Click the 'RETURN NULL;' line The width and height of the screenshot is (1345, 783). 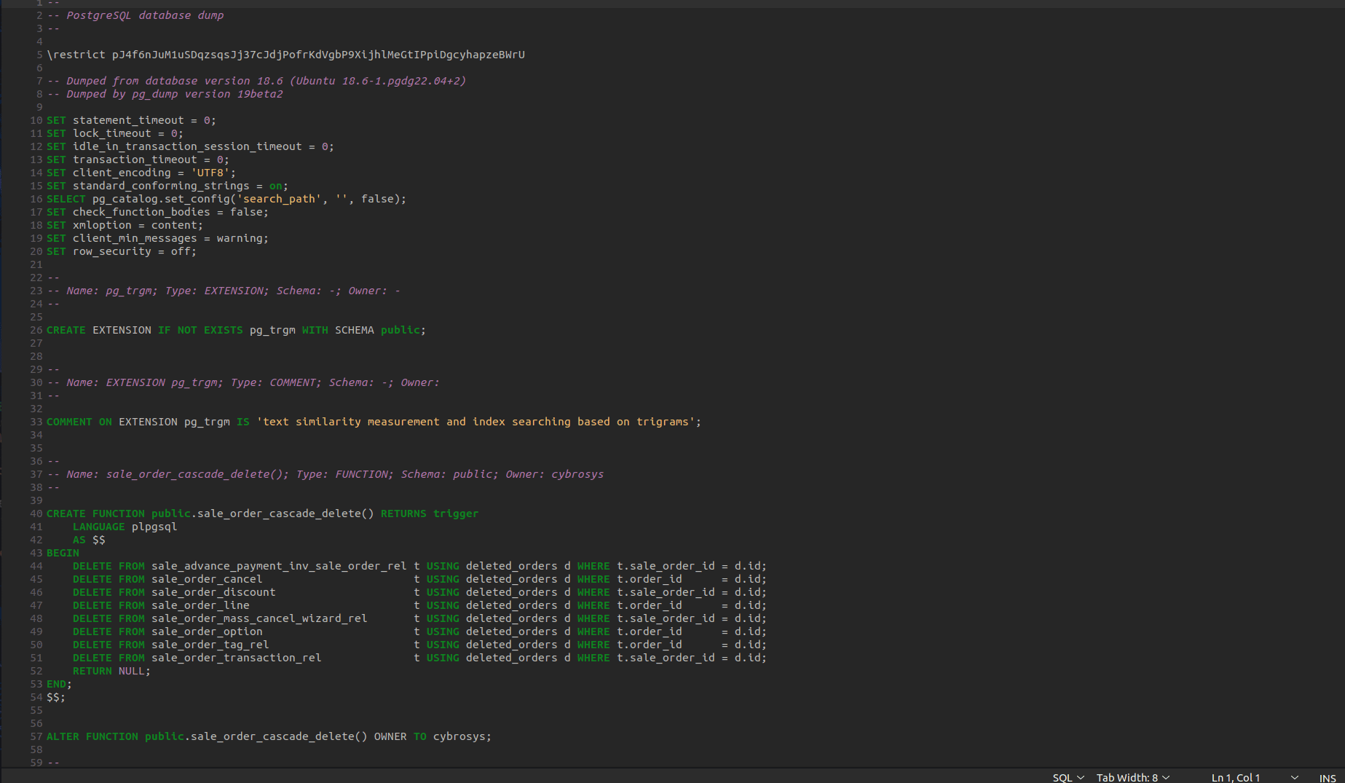point(111,671)
